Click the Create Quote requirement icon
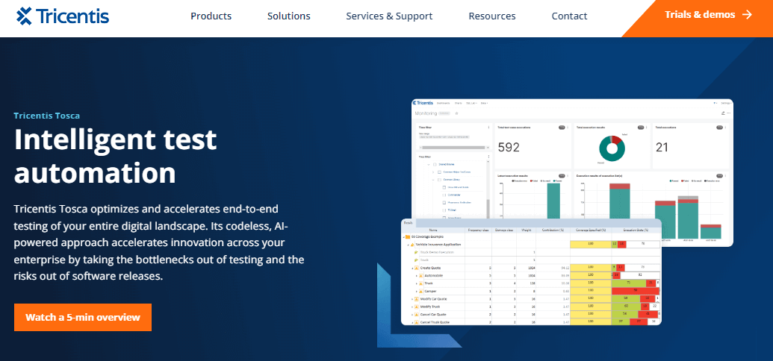 [416, 268]
